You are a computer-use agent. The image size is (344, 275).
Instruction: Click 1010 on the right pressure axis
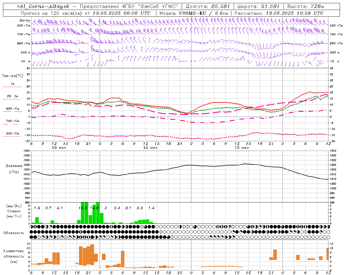click(x=333, y=179)
